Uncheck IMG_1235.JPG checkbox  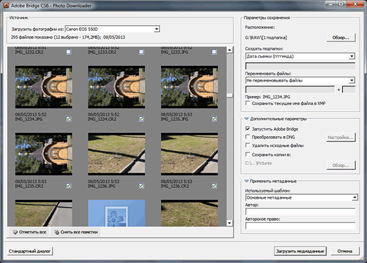pos(214,118)
